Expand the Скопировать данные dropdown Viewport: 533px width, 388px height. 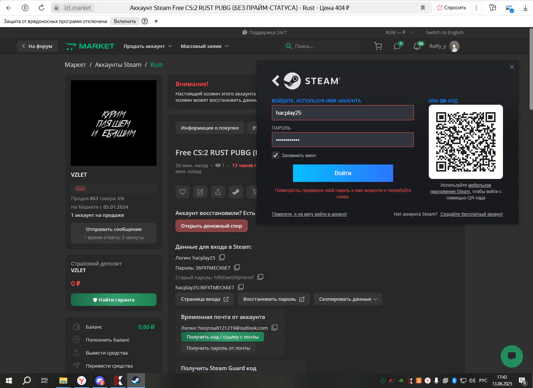[x=348, y=299]
